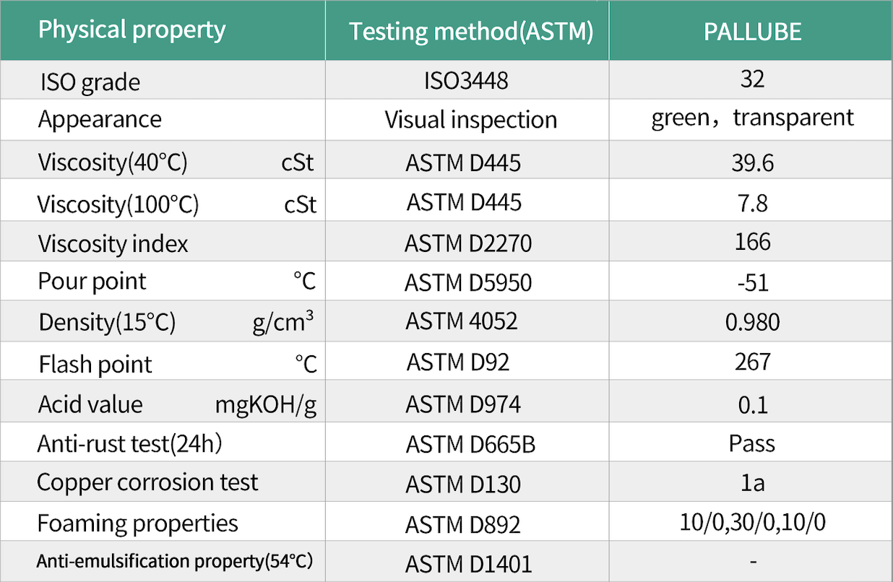Click the 39.6 viscosity value
This screenshot has width=893, height=582.
point(752,162)
